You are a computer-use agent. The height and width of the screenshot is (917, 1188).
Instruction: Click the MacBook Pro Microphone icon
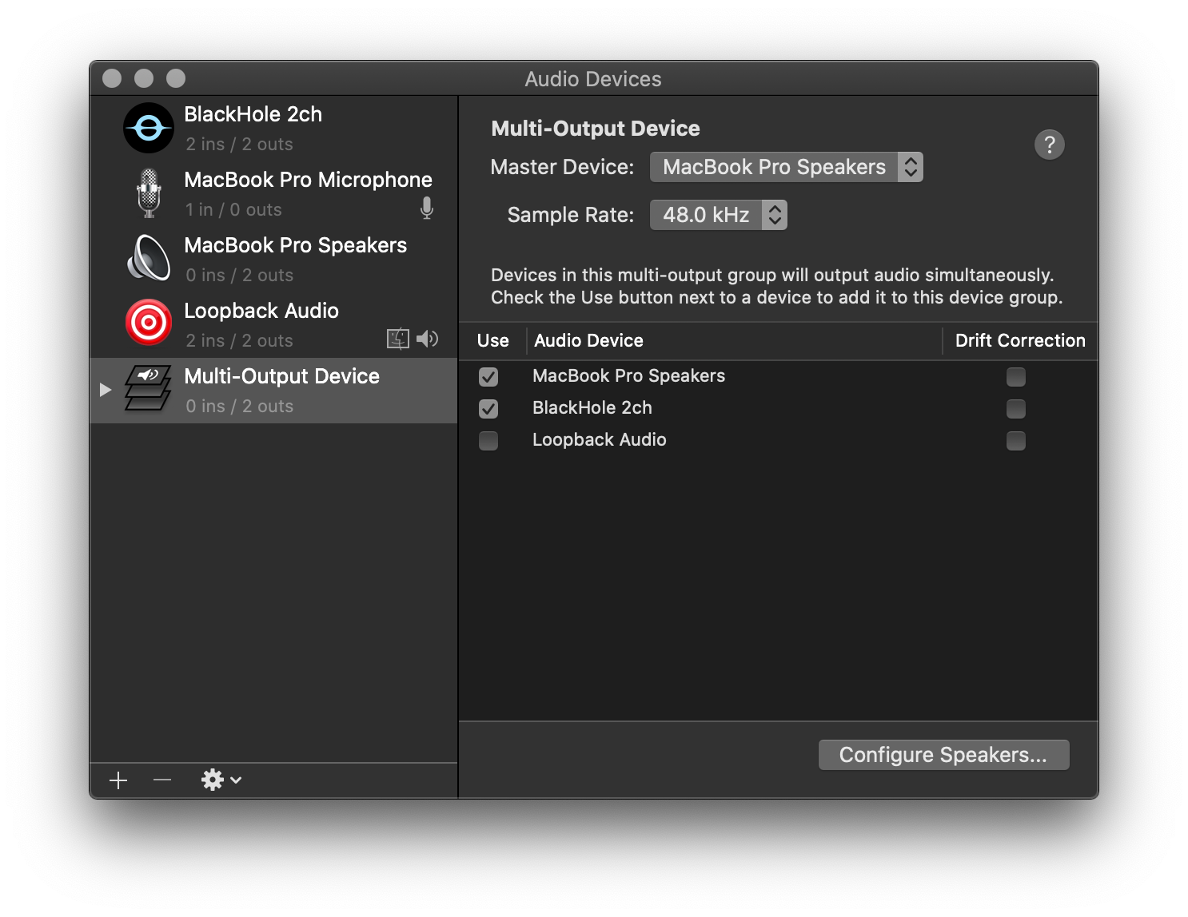pos(149,193)
